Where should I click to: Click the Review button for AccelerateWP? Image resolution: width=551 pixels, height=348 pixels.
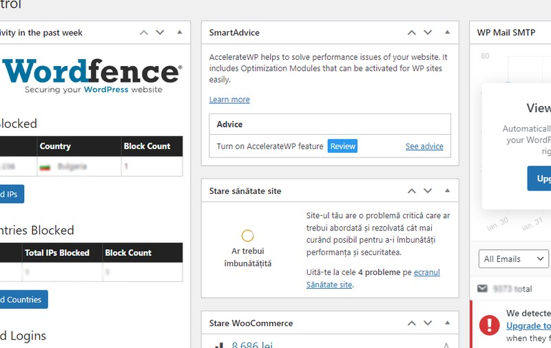click(342, 146)
